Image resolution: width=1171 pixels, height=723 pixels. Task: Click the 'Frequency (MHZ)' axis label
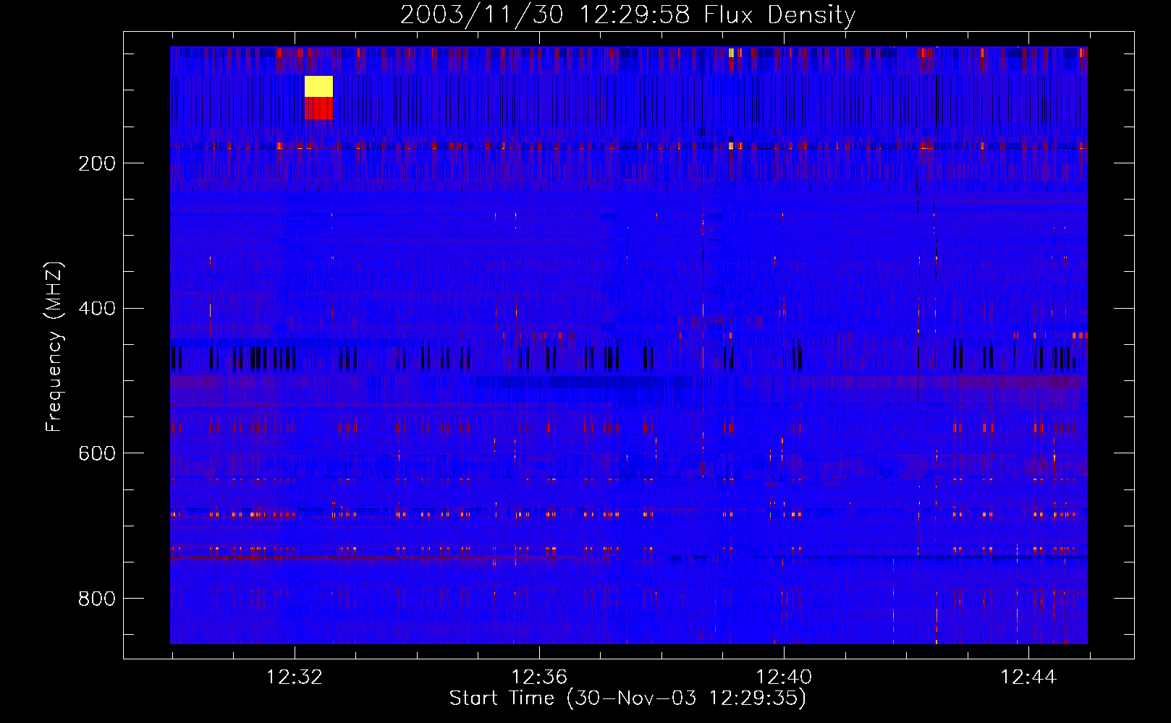click(54, 347)
